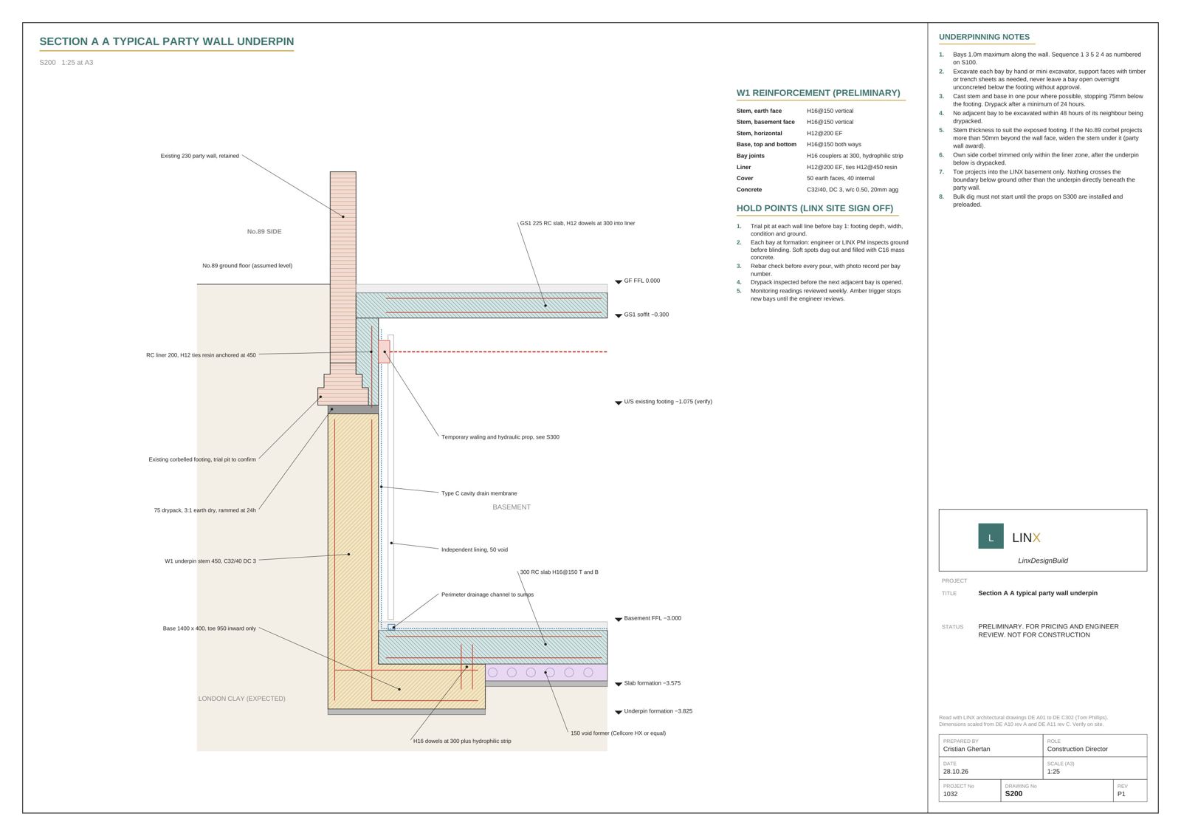Click the 'H16 dowels at 300 plus hydrophilic strip' label
This screenshot has width=1181, height=836.
coord(462,741)
